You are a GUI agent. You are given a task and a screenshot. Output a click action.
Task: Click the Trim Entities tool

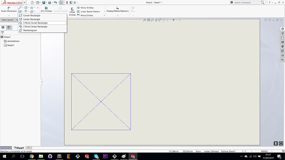click(x=46, y=9)
